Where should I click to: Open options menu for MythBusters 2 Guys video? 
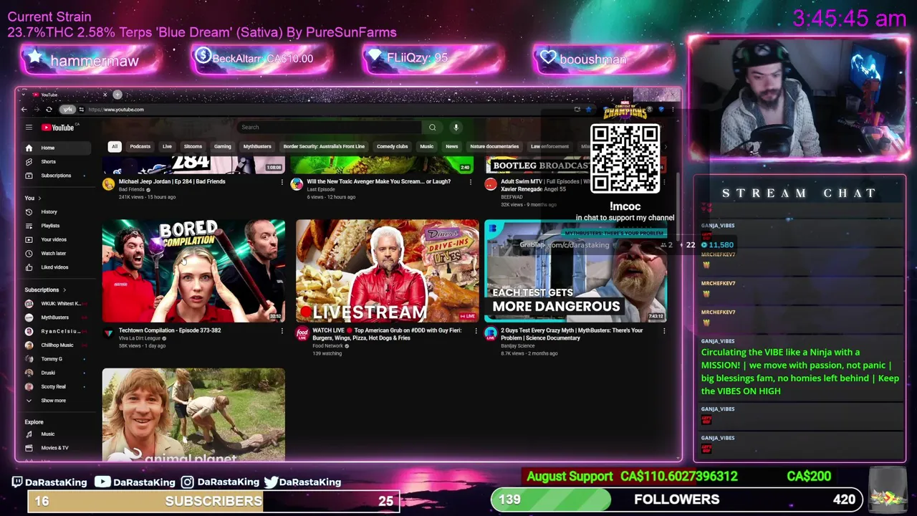(664, 331)
